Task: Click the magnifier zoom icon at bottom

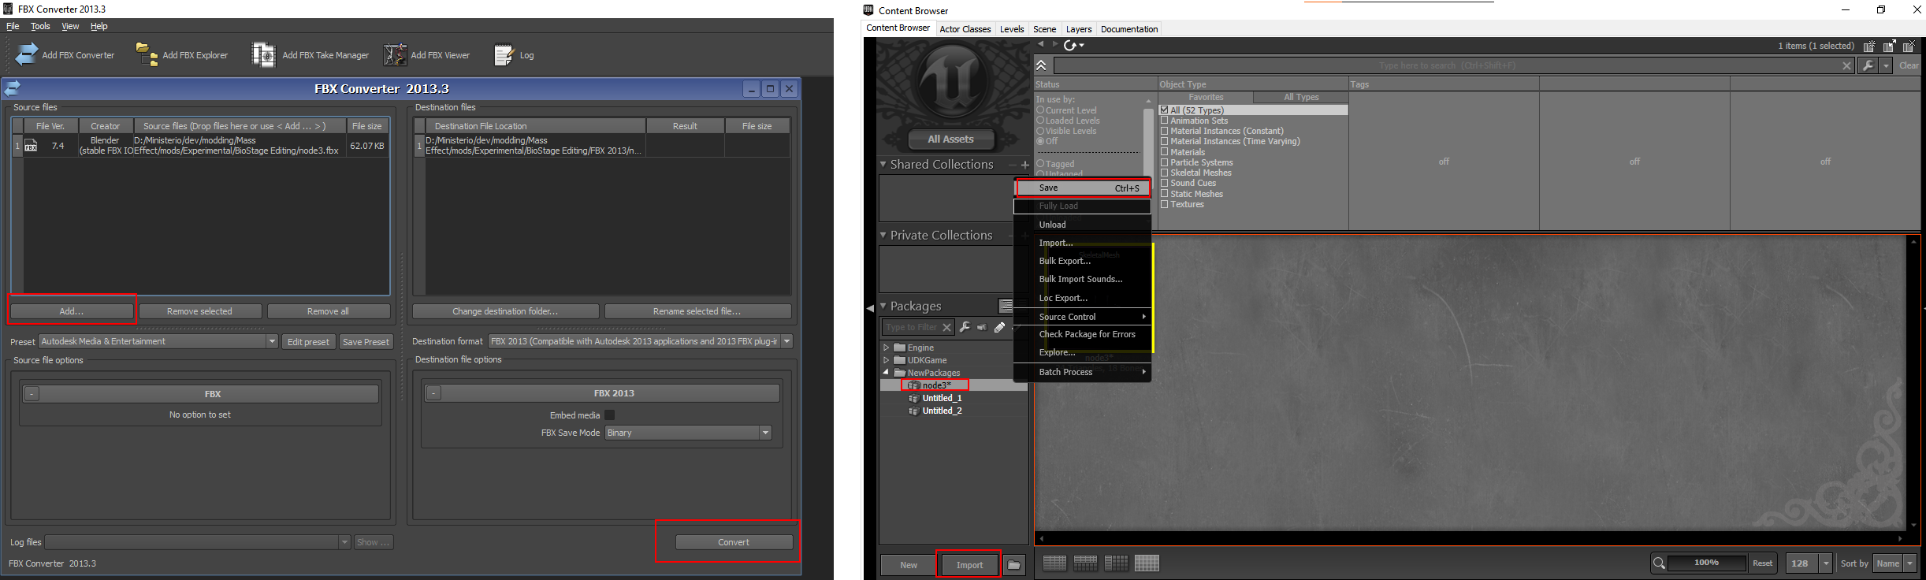Action: pos(1659,563)
